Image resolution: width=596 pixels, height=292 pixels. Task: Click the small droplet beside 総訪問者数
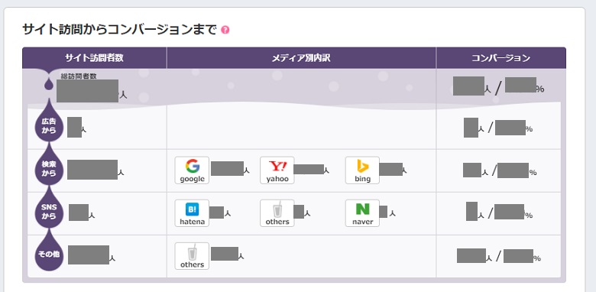pyautogui.click(x=49, y=83)
